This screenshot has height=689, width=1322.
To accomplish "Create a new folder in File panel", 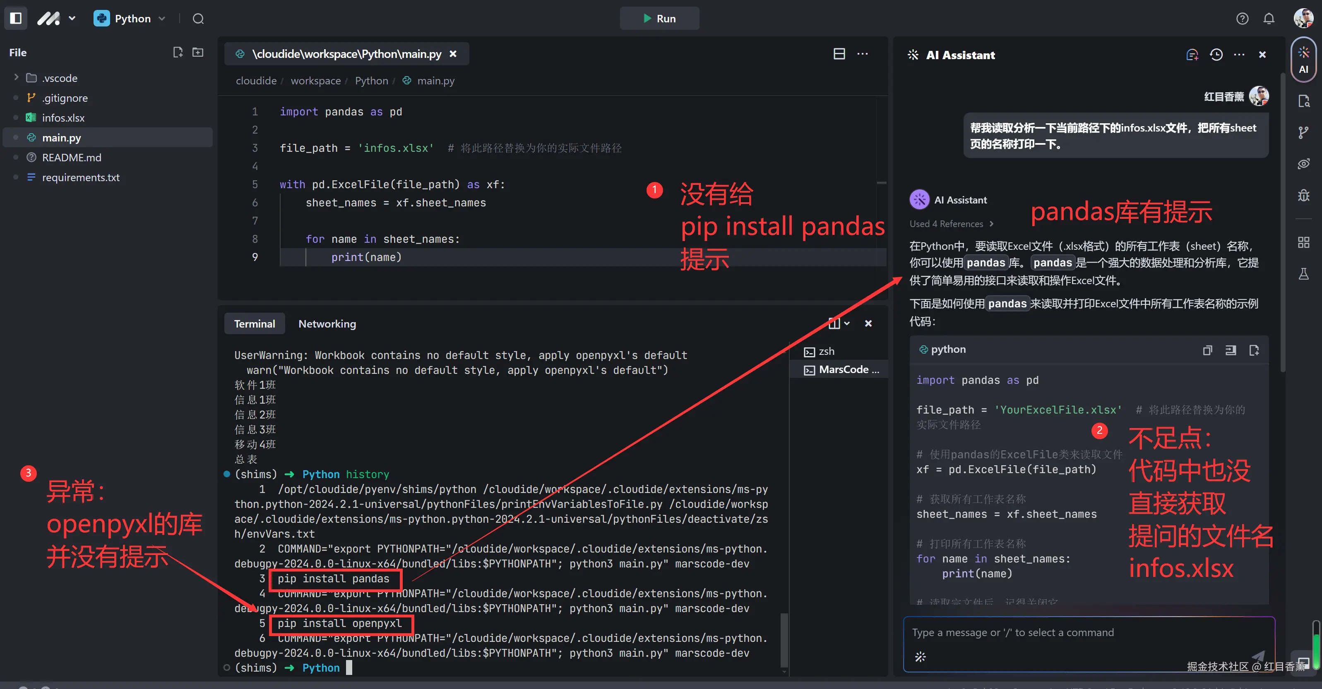I will click(198, 52).
